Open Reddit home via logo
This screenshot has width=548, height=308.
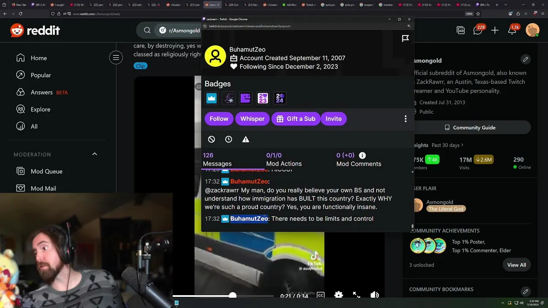click(x=35, y=30)
